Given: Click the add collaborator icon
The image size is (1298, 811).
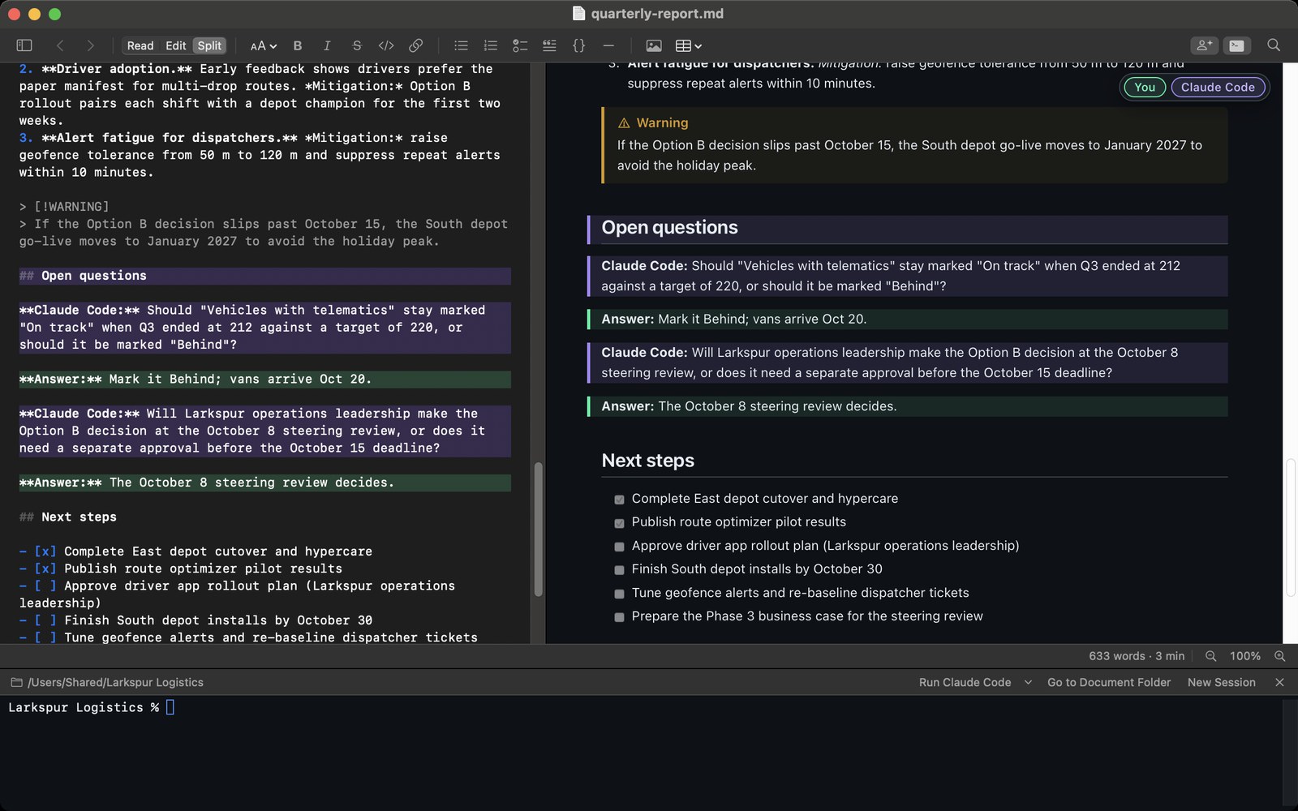Looking at the screenshot, I should [x=1205, y=45].
